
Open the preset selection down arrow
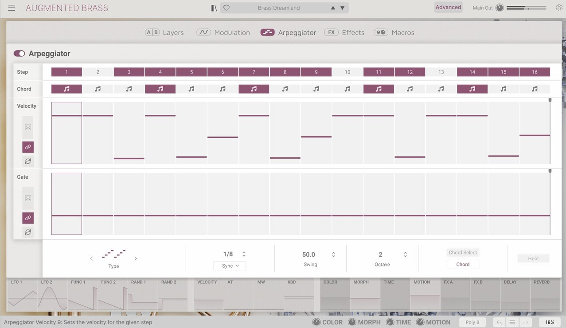341,8
